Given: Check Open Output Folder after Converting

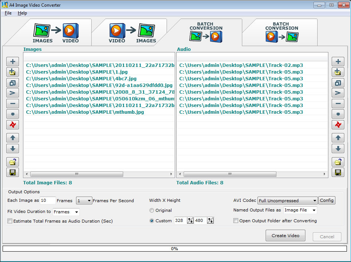Looking at the screenshot, I should click(236, 221).
